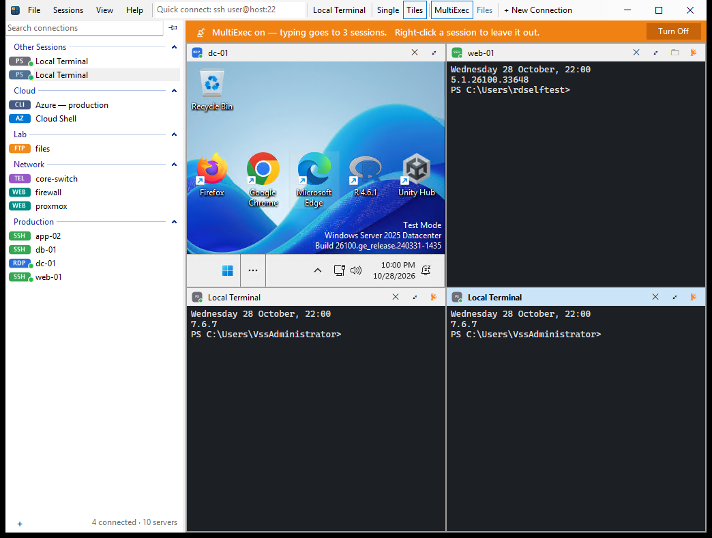Collapse the Other Sessions group
Image resolution: width=712 pixels, height=538 pixels.
click(174, 47)
